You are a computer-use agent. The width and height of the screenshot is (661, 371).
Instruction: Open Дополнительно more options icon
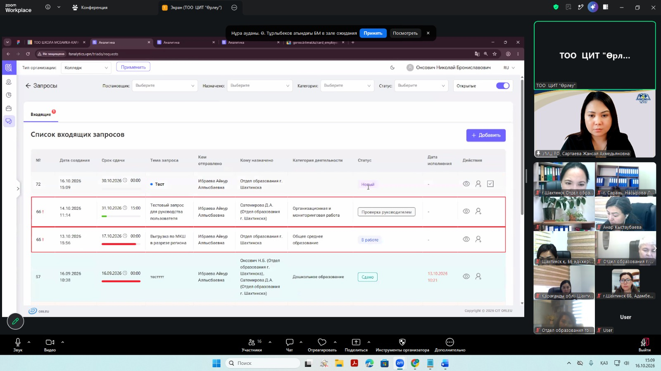tap(450, 342)
